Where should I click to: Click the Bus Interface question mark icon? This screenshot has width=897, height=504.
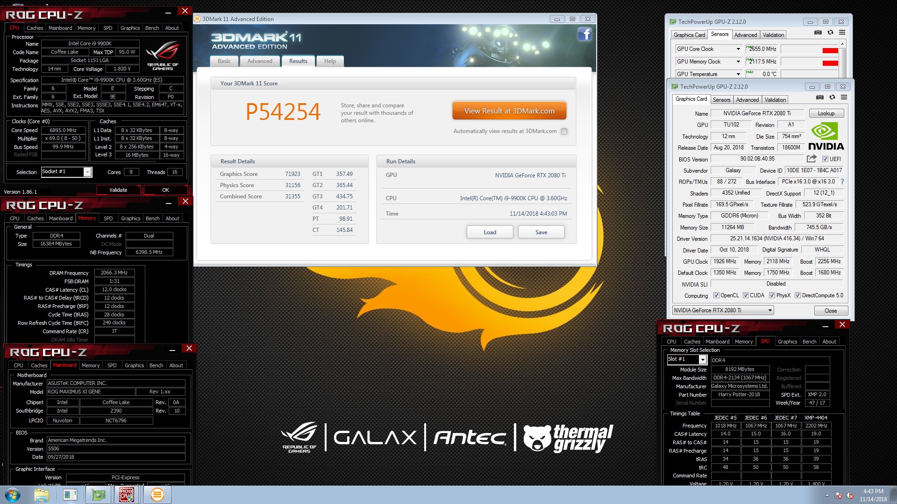point(842,182)
